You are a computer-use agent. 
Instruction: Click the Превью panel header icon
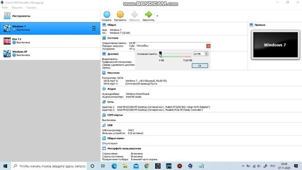(x=252, y=25)
